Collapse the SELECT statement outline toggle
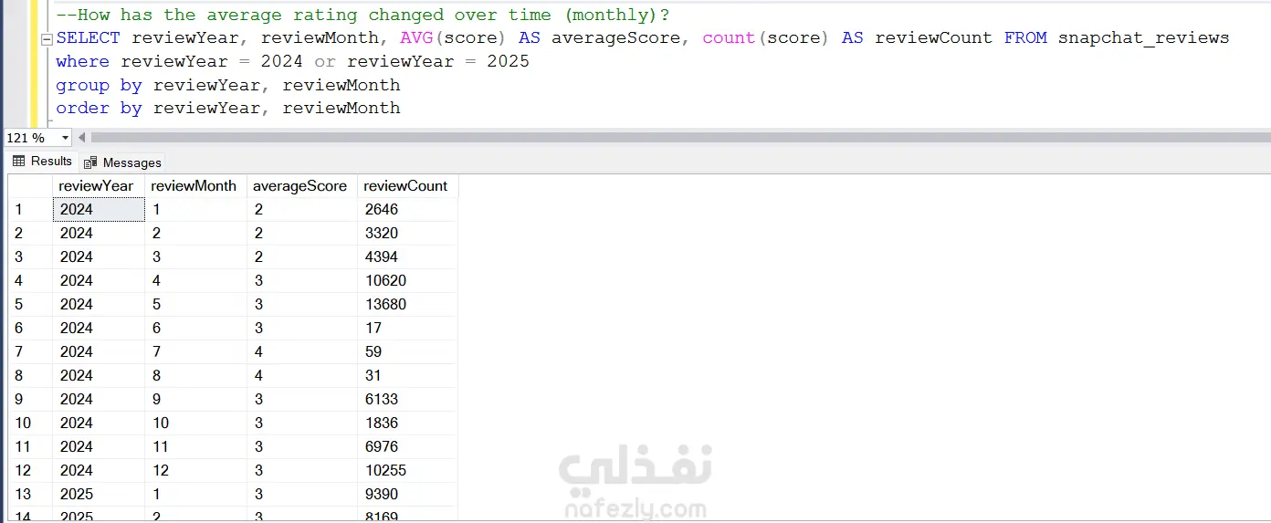This screenshot has width=1271, height=523. pyautogui.click(x=47, y=38)
